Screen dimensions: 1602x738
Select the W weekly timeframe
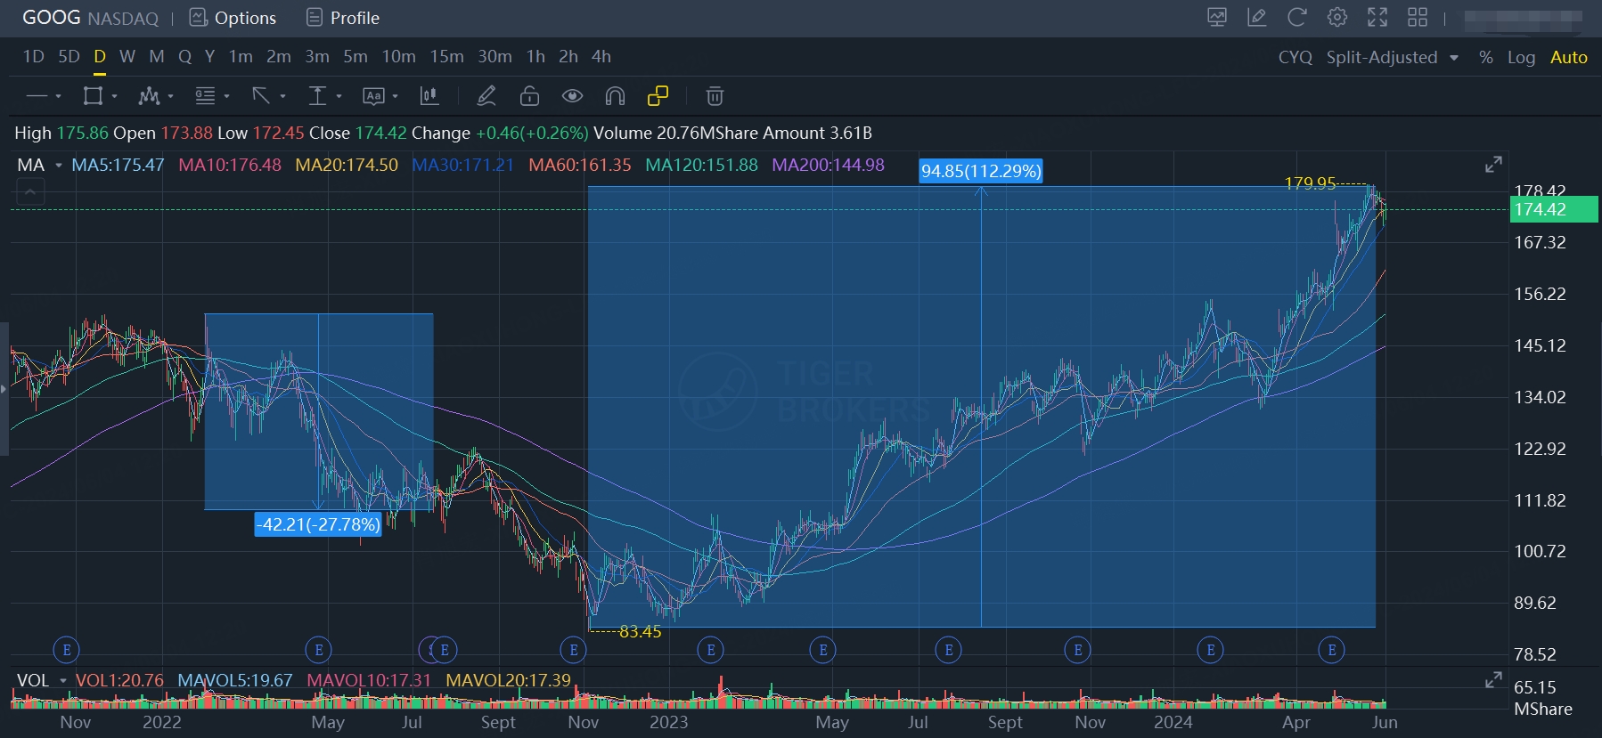tap(127, 57)
